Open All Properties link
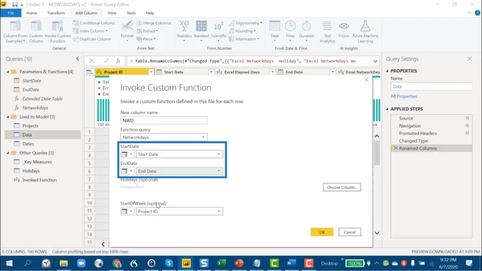This screenshot has height=271, width=482. pyautogui.click(x=404, y=96)
